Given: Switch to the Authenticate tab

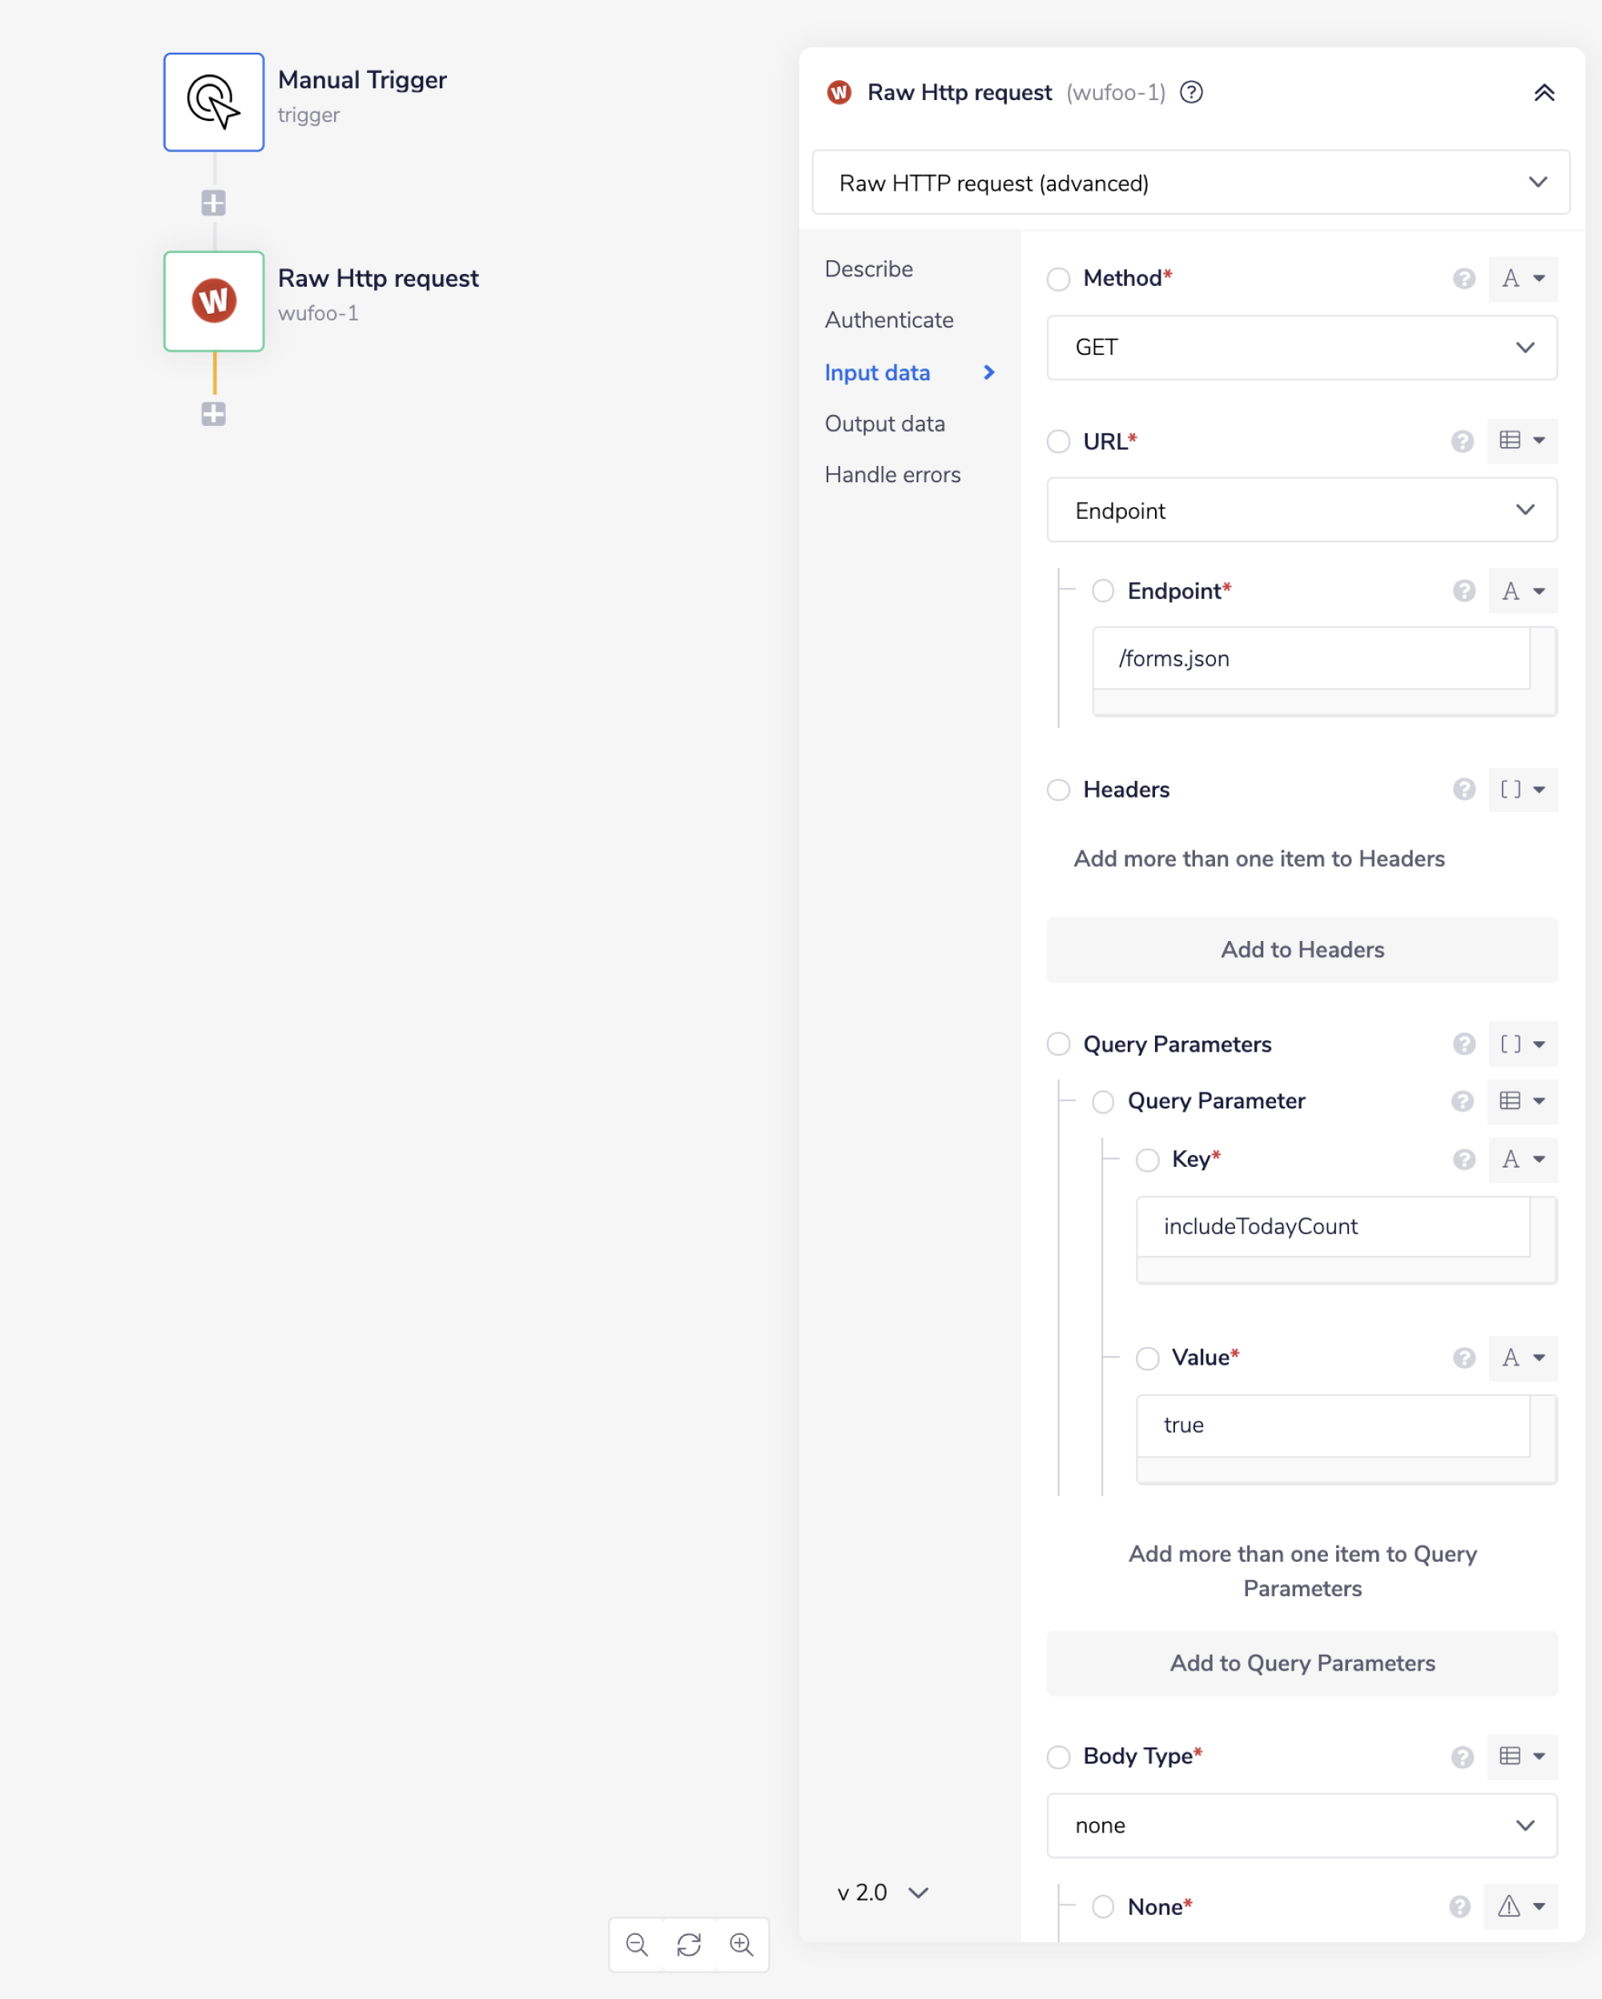Looking at the screenshot, I should (x=888, y=320).
